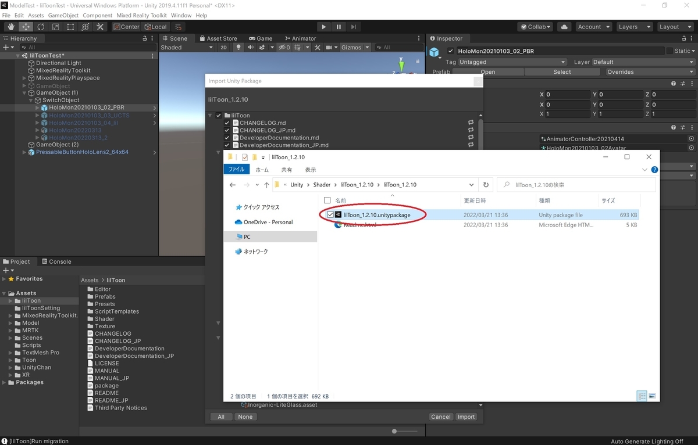The height and width of the screenshot is (445, 698).
Task: Click Import in Import Unity Package
Action: [x=466, y=417]
